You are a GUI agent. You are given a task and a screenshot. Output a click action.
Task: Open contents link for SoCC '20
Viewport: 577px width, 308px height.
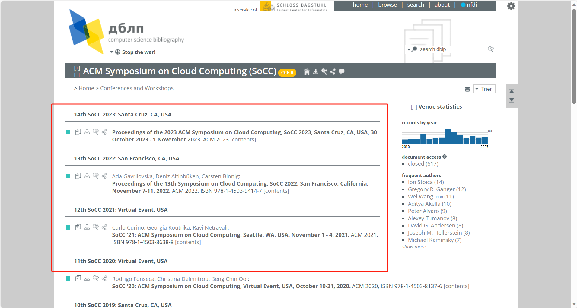[x=456, y=286]
